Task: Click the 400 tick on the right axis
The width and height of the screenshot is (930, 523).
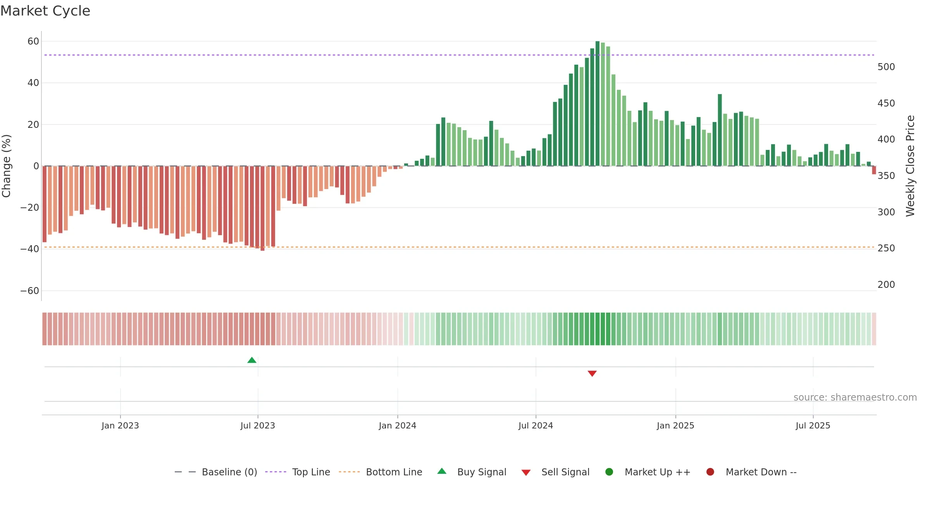Action: click(x=886, y=139)
